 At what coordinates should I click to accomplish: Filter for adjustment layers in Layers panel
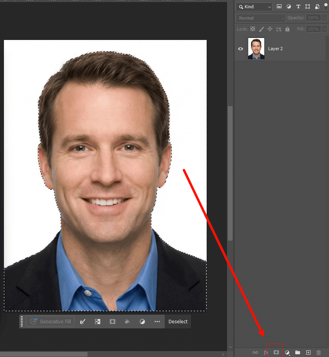[x=289, y=7]
